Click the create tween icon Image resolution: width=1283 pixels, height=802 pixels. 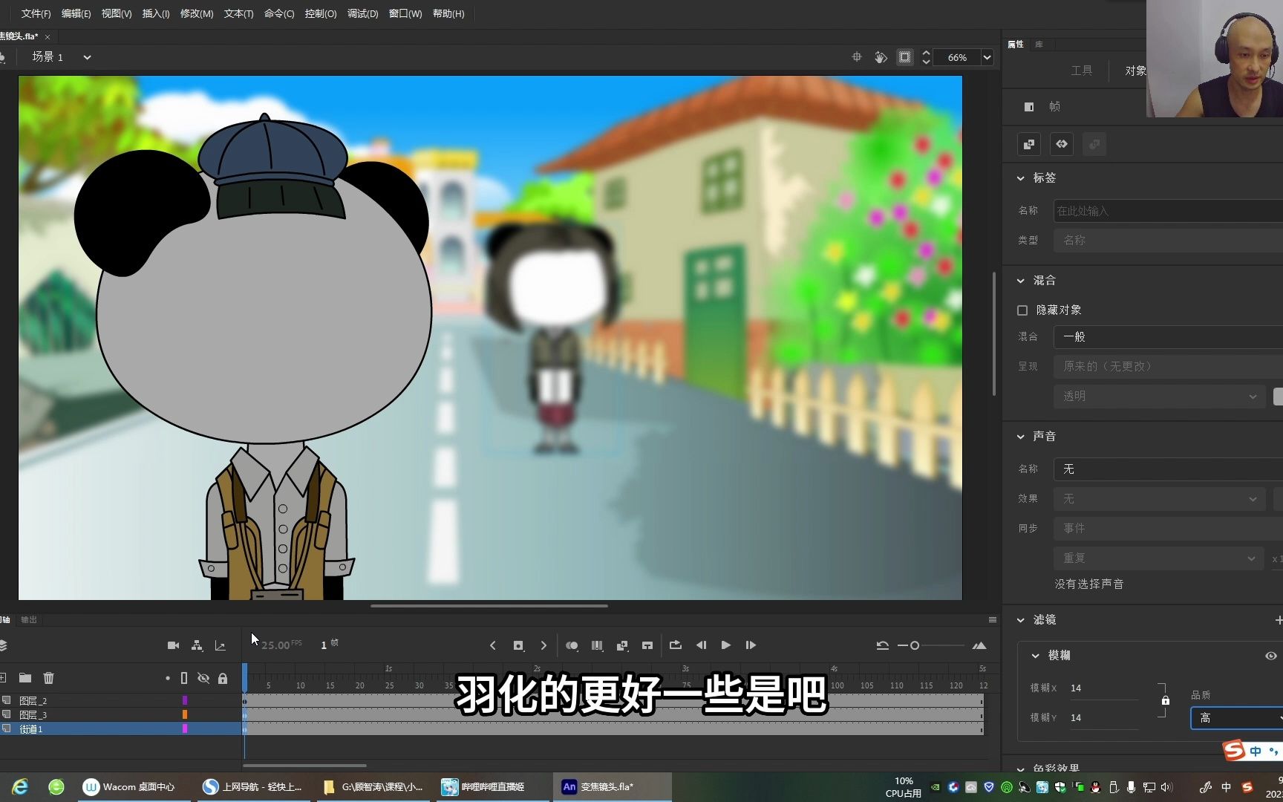pyautogui.click(x=622, y=645)
